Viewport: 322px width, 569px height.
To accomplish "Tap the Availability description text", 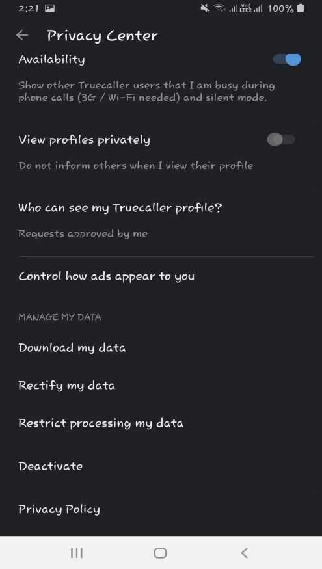I will (x=146, y=92).
